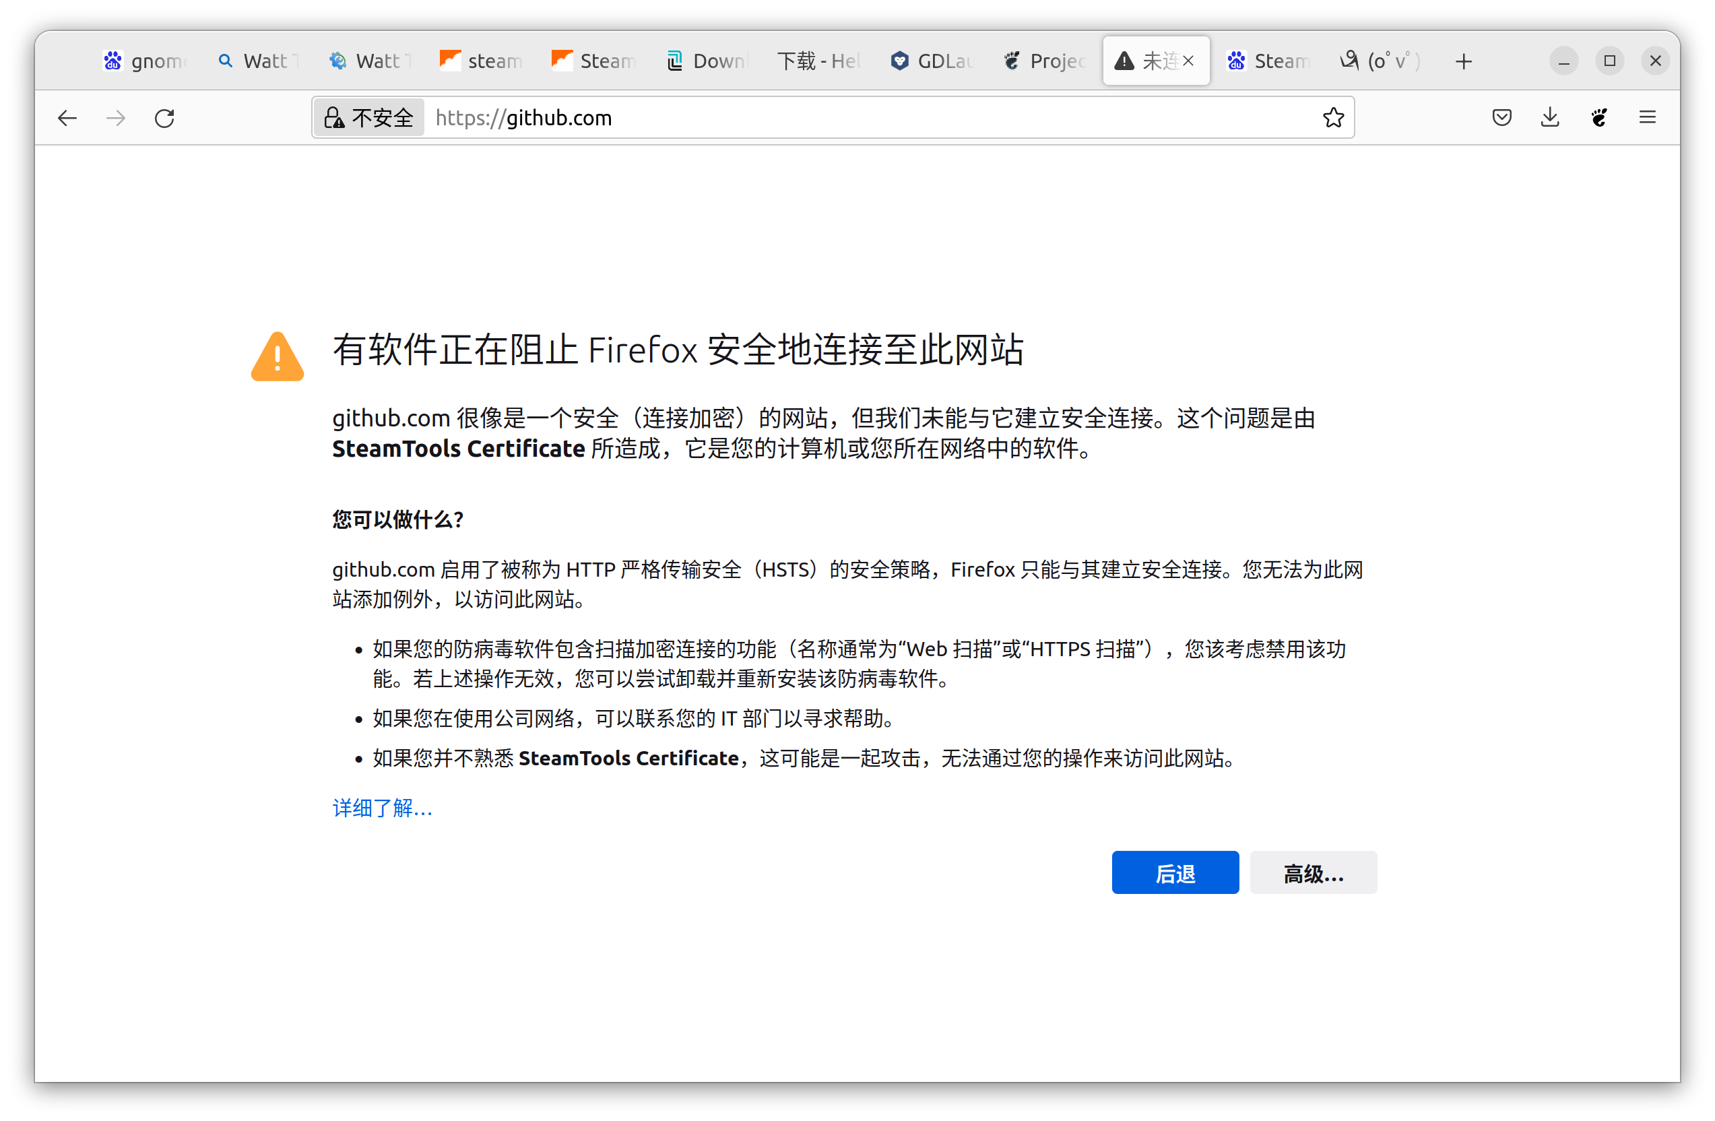Switch to the 下载 - Hel tab
Screen dimensions: 1715x1121
(x=818, y=61)
